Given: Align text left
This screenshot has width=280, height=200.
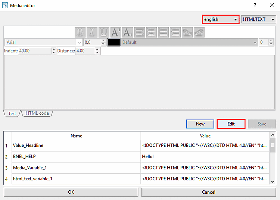Looking at the screenshot, I should 140,32.
